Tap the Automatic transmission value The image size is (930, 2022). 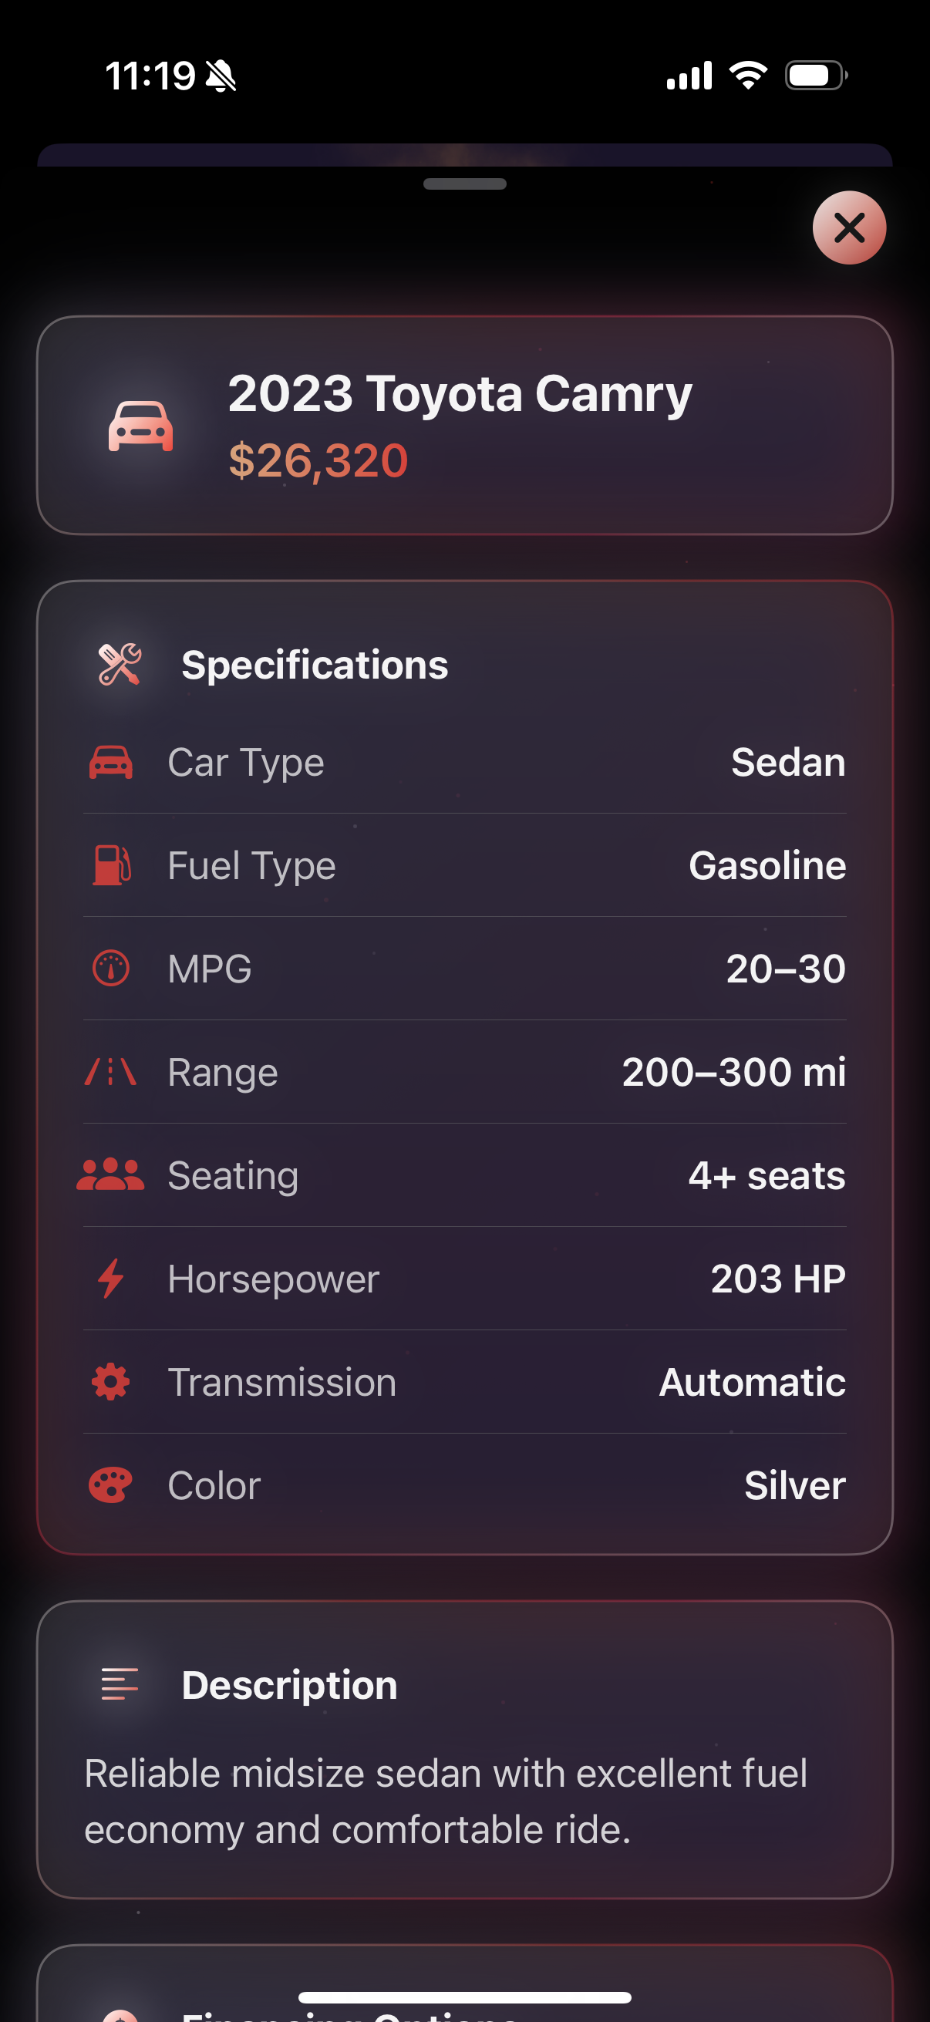tap(752, 1381)
